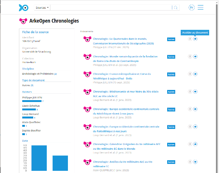Switch language with the Fr button
Viewport: 219px width, 173px height.
tap(192, 8)
